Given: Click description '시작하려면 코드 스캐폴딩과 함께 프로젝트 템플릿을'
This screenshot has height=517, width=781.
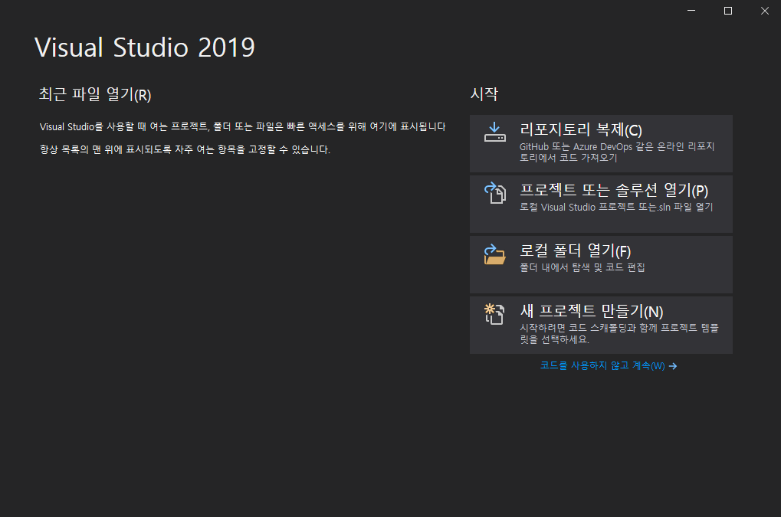Looking at the screenshot, I should 619,333.
